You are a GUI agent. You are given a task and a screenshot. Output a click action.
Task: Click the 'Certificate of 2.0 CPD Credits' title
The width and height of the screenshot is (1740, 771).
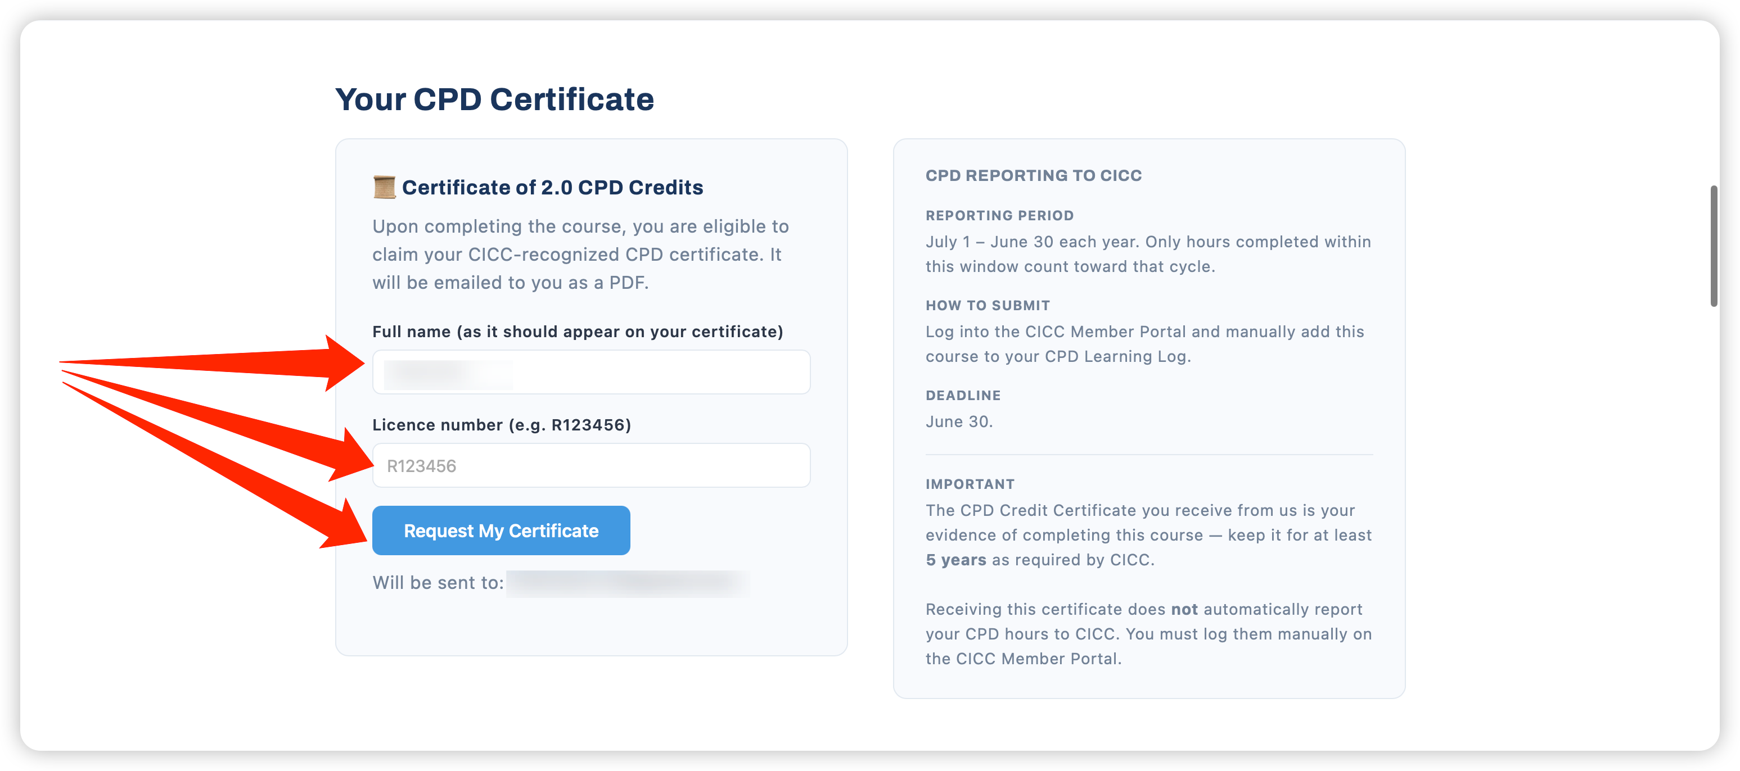point(552,187)
